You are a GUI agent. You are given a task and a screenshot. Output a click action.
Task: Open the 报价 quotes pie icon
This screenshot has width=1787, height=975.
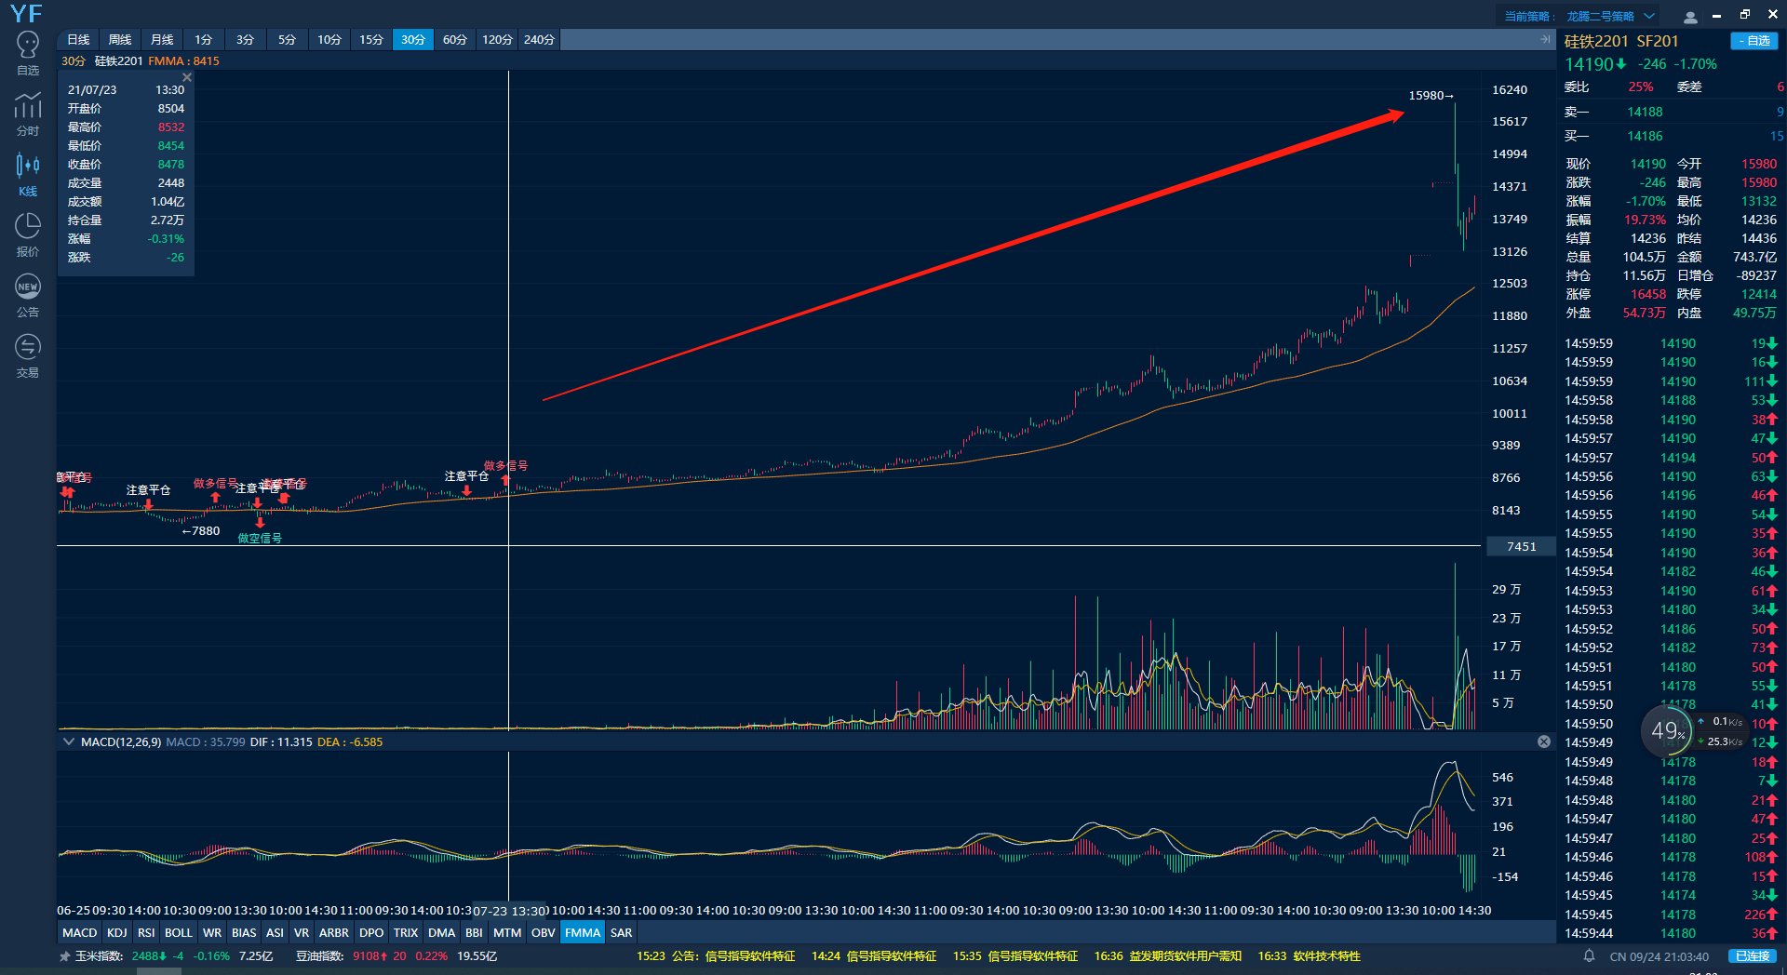pos(28,234)
